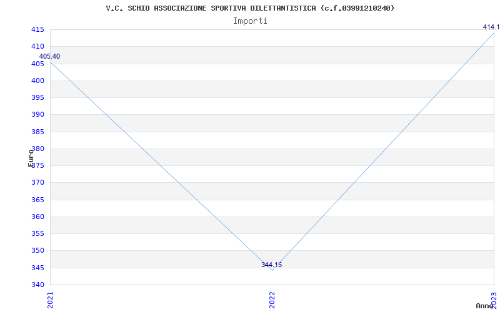Click the 405.40 data label
Screen dimensions: 500x312
tap(49, 56)
